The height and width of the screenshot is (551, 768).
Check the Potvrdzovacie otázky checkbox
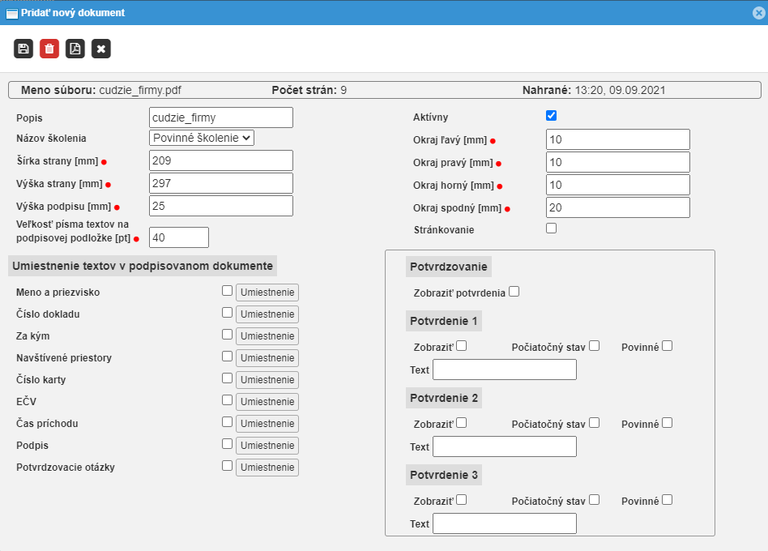pos(228,466)
